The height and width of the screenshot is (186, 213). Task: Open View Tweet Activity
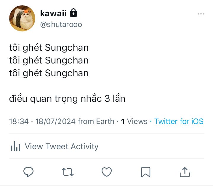[x=61, y=146]
